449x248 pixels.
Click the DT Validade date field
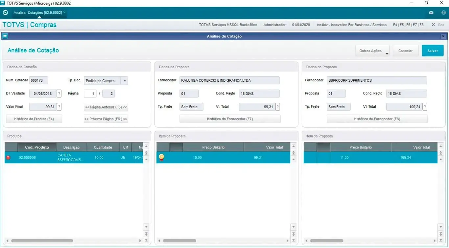pos(43,93)
